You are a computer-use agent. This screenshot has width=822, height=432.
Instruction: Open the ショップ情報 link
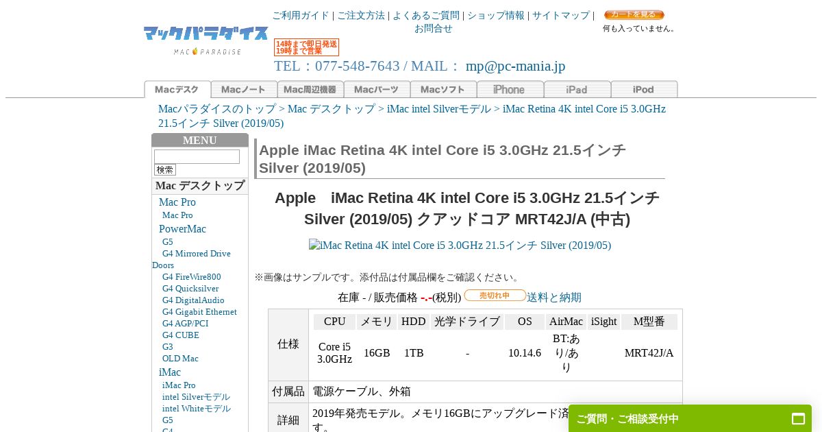(x=496, y=15)
